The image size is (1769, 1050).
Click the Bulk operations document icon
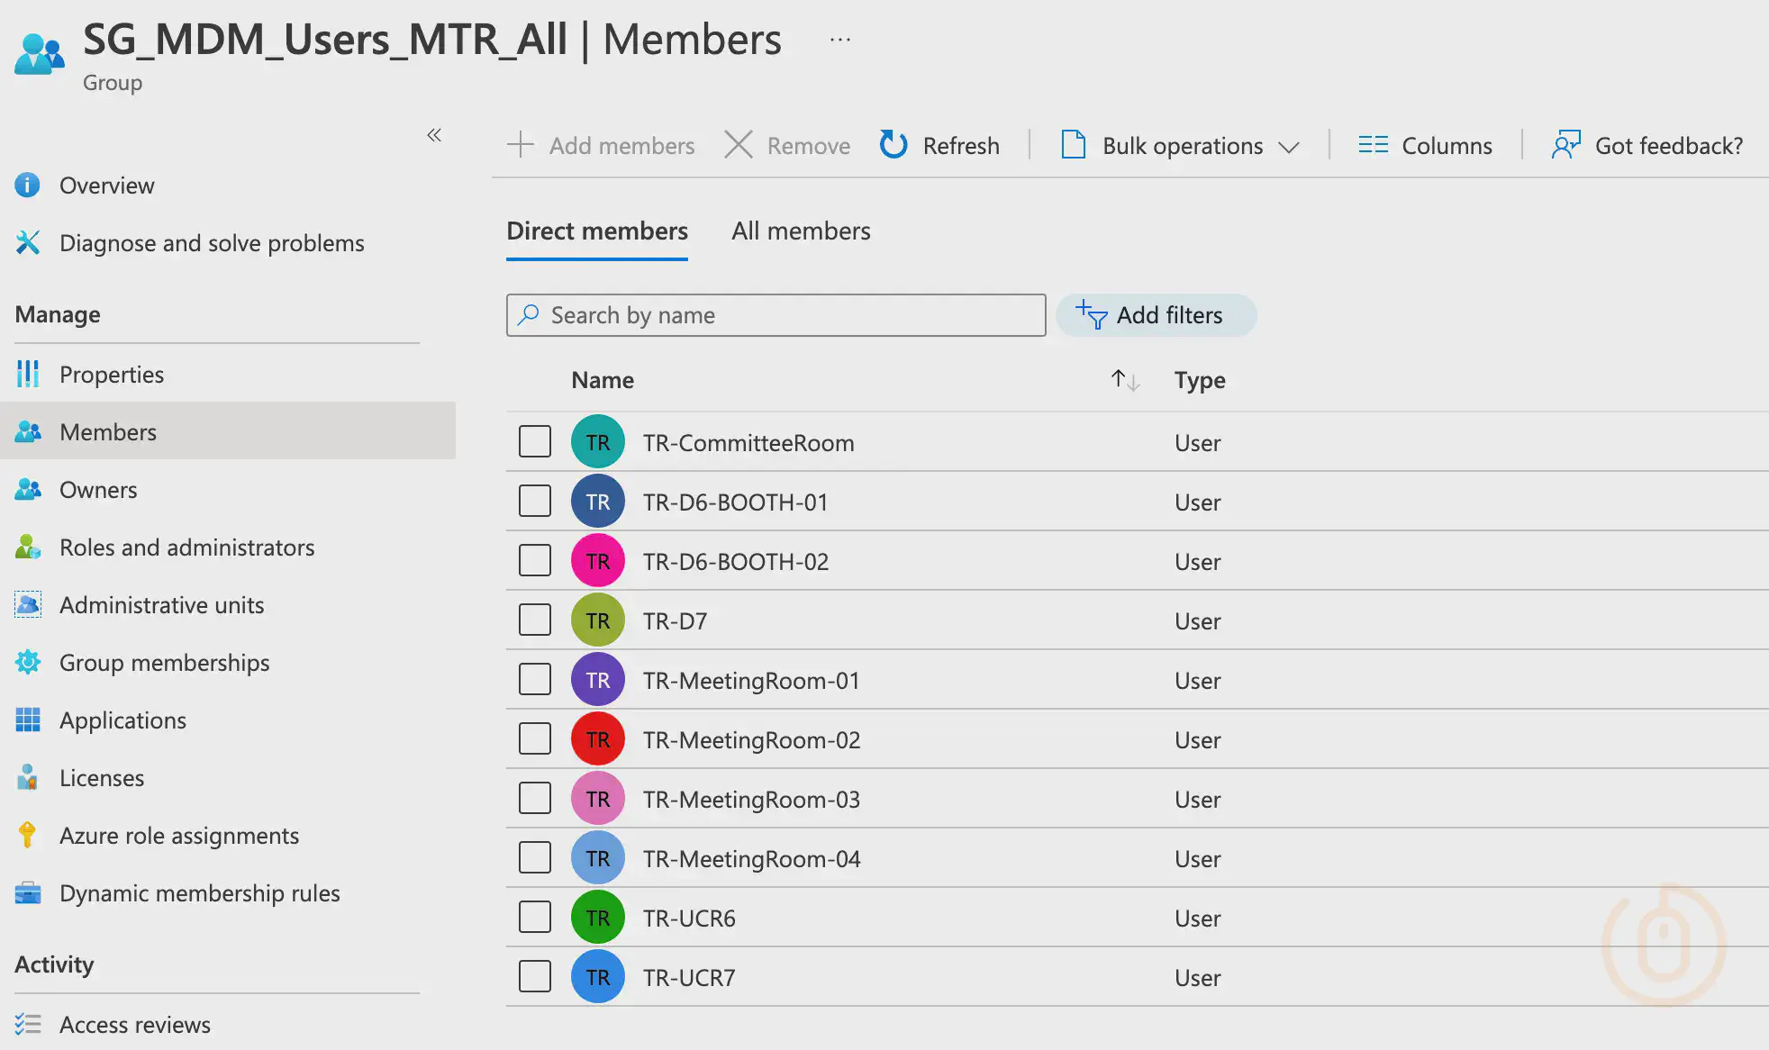(1073, 145)
